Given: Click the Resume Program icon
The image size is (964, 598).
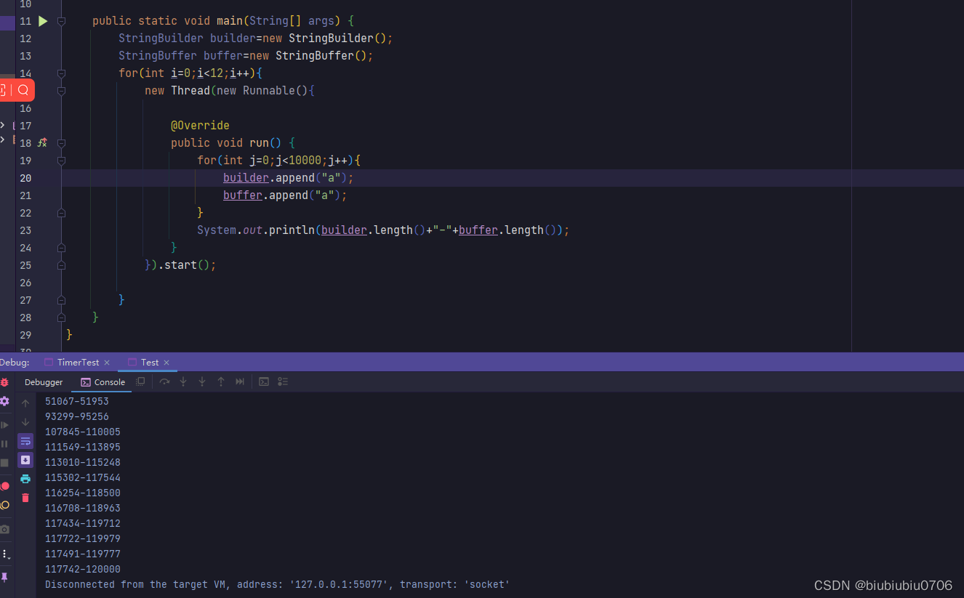Looking at the screenshot, I should 4,424.
